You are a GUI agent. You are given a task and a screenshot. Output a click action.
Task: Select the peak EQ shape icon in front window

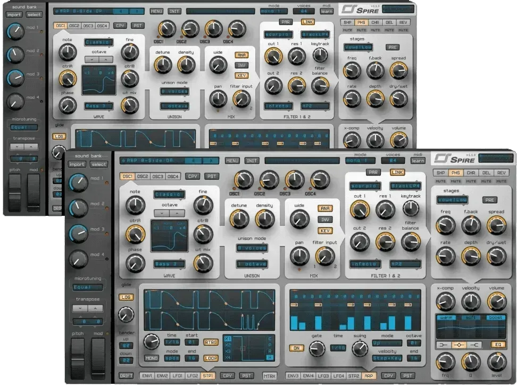coord(458,345)
